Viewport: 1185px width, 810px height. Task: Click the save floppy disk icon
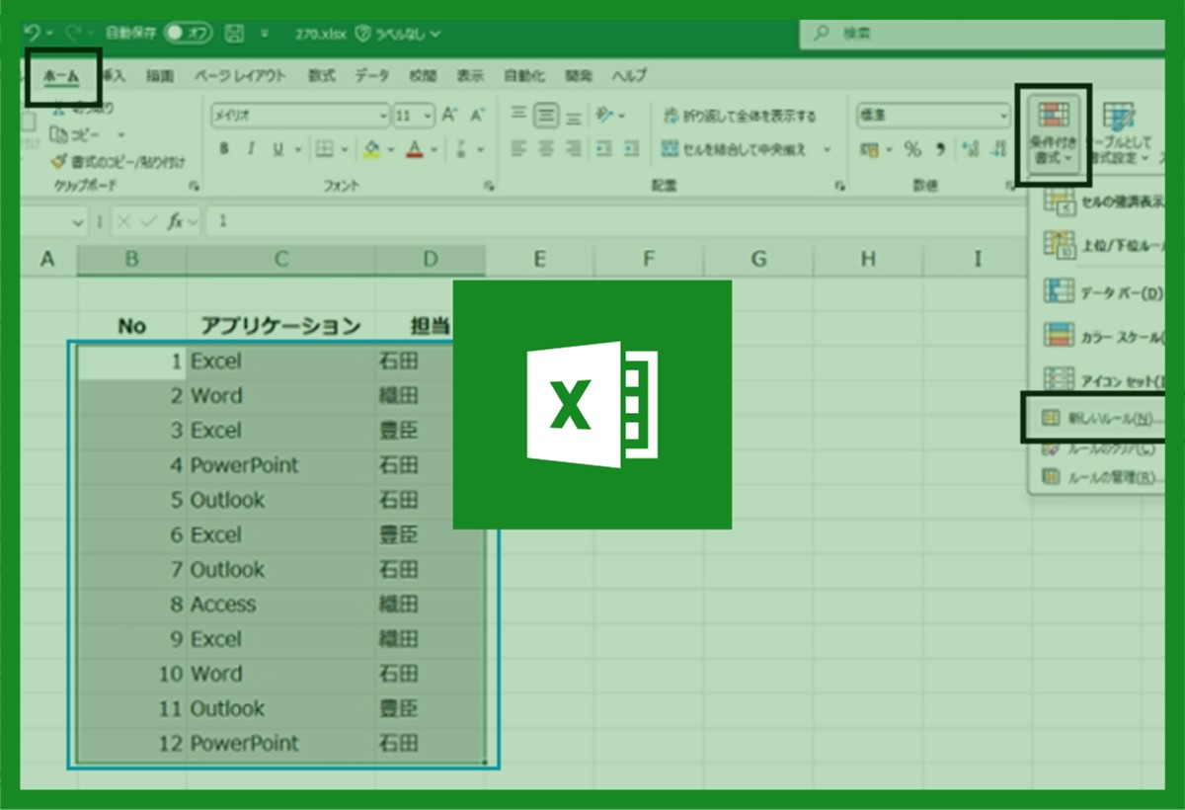coord(234,33)
